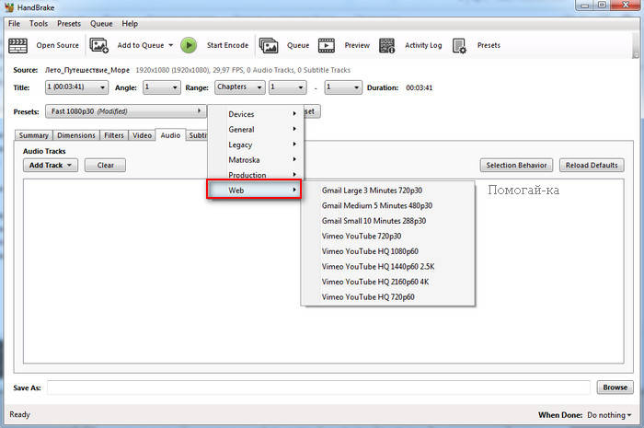Click the Selection Behavior button
The height and width of the screenshot is (428, 644).
click(515, 166)
